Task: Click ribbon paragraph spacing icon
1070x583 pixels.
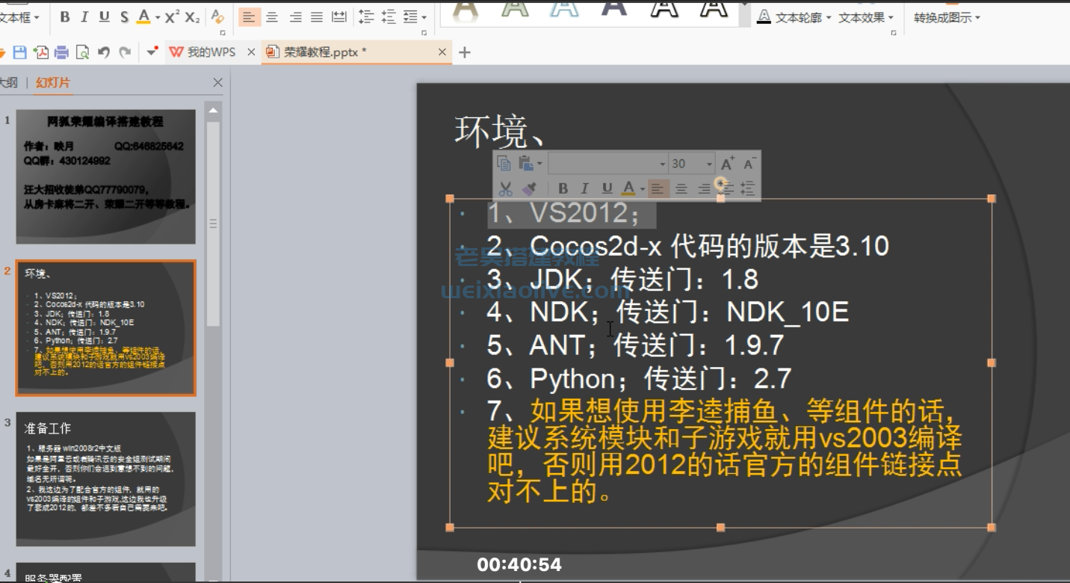Action: (x=389, y=17)
